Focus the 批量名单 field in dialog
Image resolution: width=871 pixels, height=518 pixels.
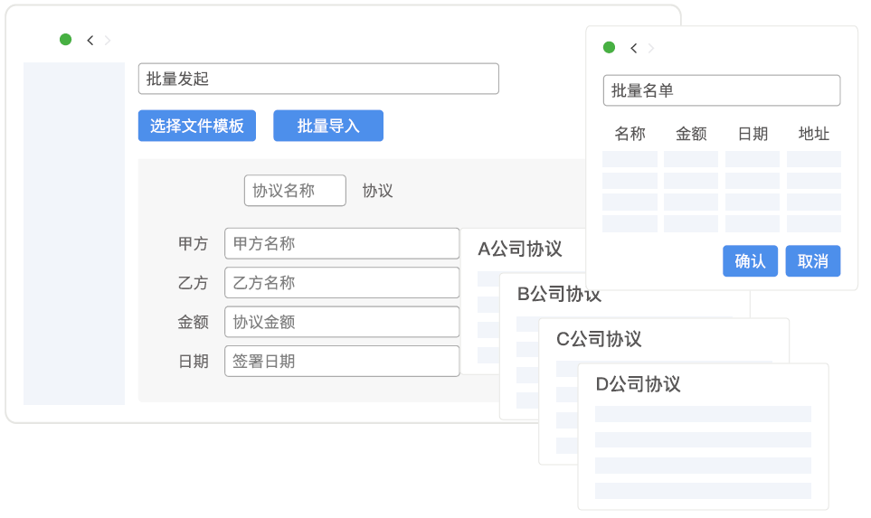coord(721,90)
